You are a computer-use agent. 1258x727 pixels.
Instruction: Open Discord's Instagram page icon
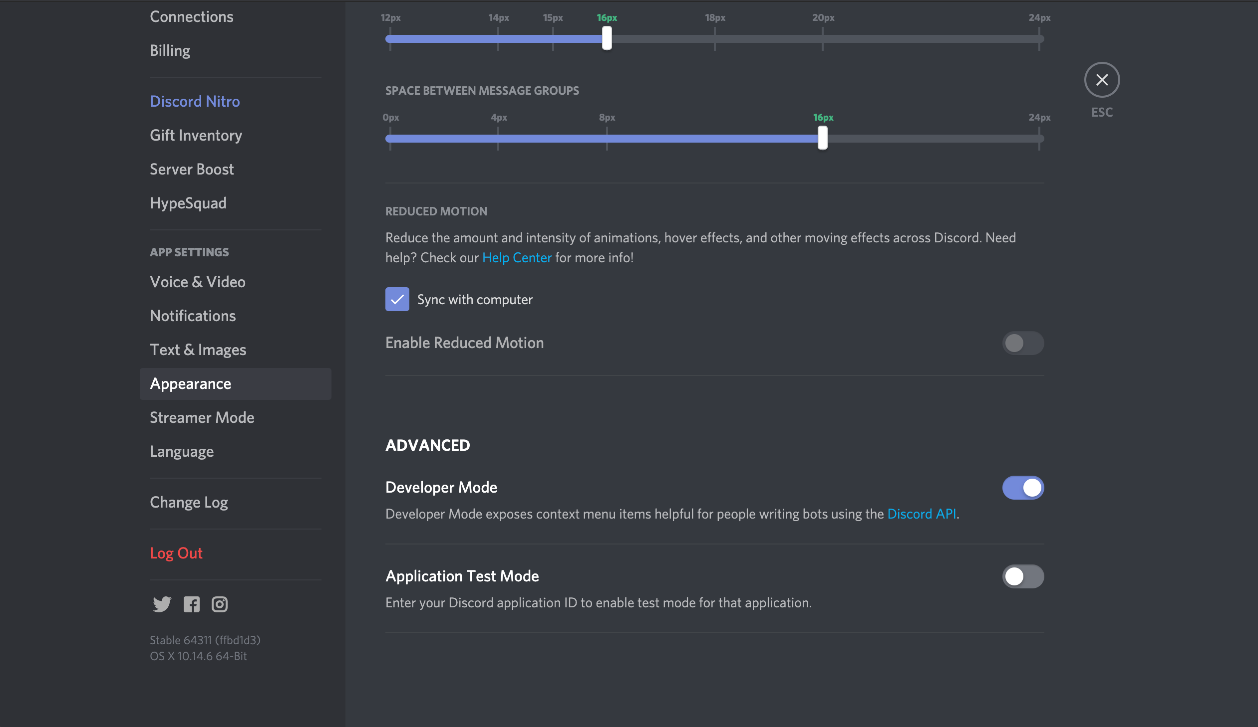tap(220, 604)
